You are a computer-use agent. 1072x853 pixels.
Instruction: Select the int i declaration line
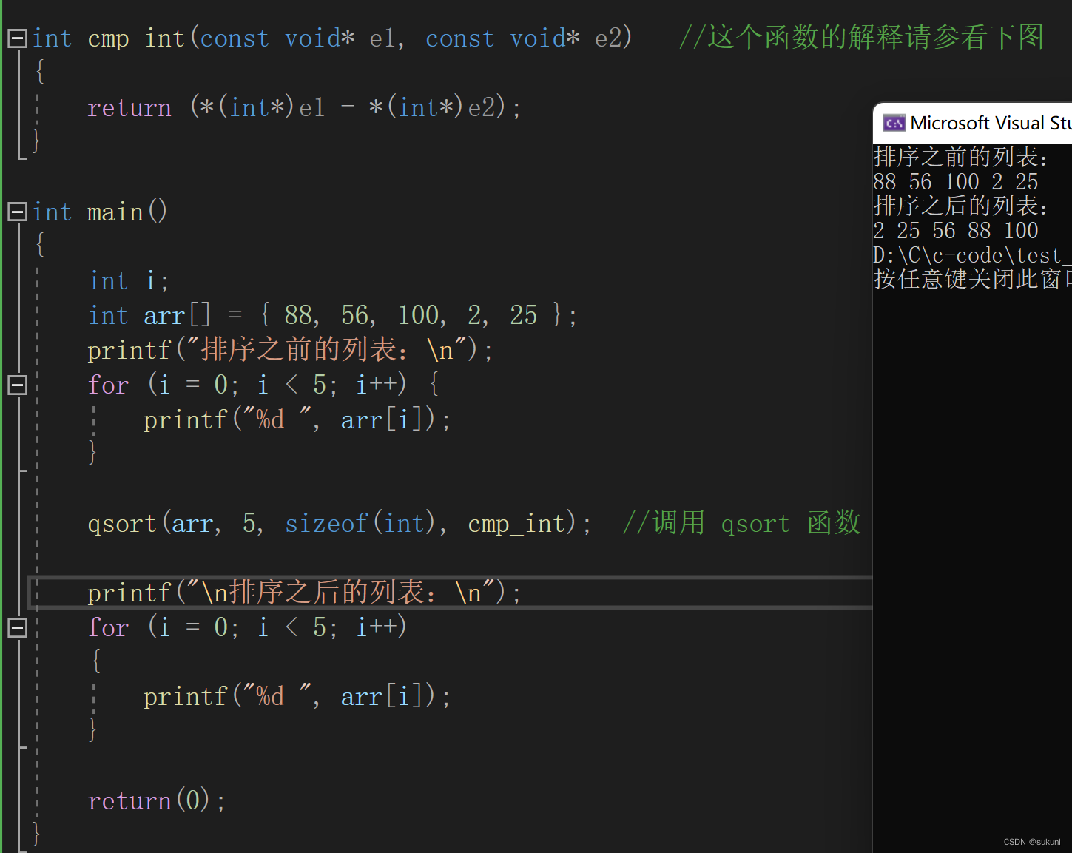pyautogui.click(x=126, y=280)
